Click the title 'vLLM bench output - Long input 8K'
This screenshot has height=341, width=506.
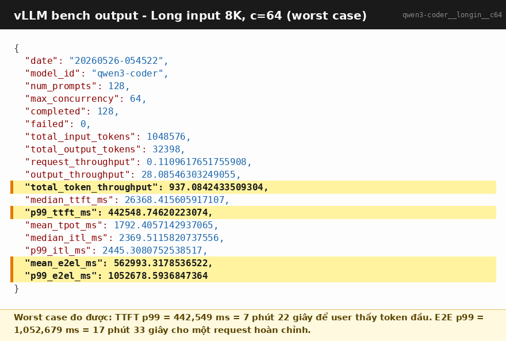click(190, 16)
